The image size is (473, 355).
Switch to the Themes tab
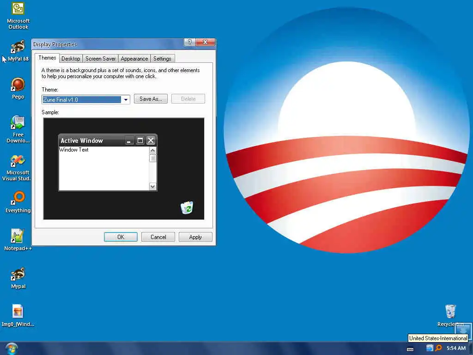[47, 58]
